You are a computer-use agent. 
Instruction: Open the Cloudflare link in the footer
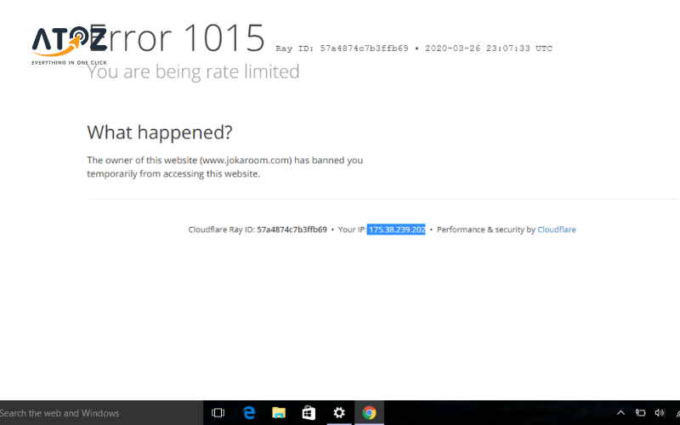556,229
